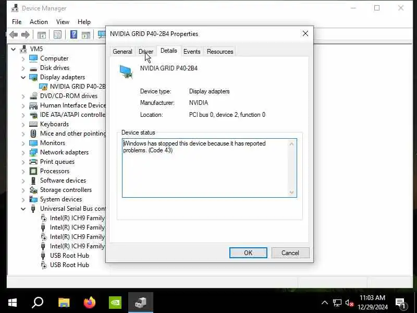Open the NVIDIA app in taskbar
Screen dimensions: 417x313
(115, 303)
